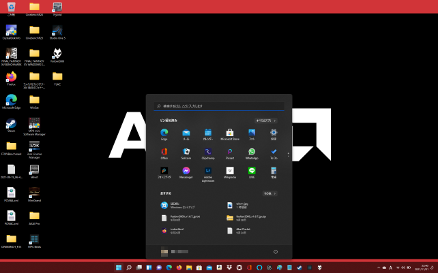Open the user account profile

point(175,252)
